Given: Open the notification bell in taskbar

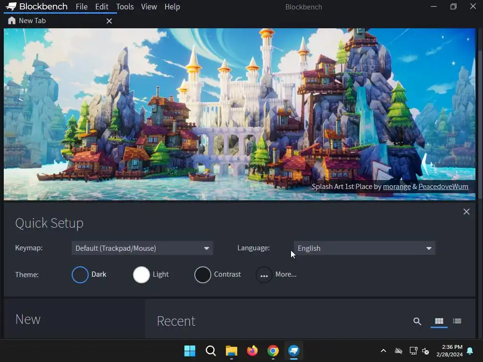Looking at the screenshot, I should (470, 351).
